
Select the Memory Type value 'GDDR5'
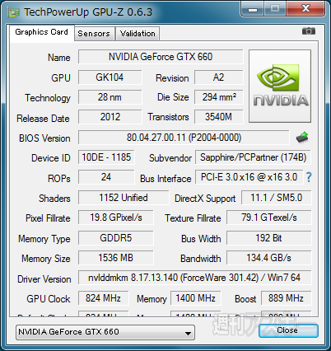(x=116, y=238)
